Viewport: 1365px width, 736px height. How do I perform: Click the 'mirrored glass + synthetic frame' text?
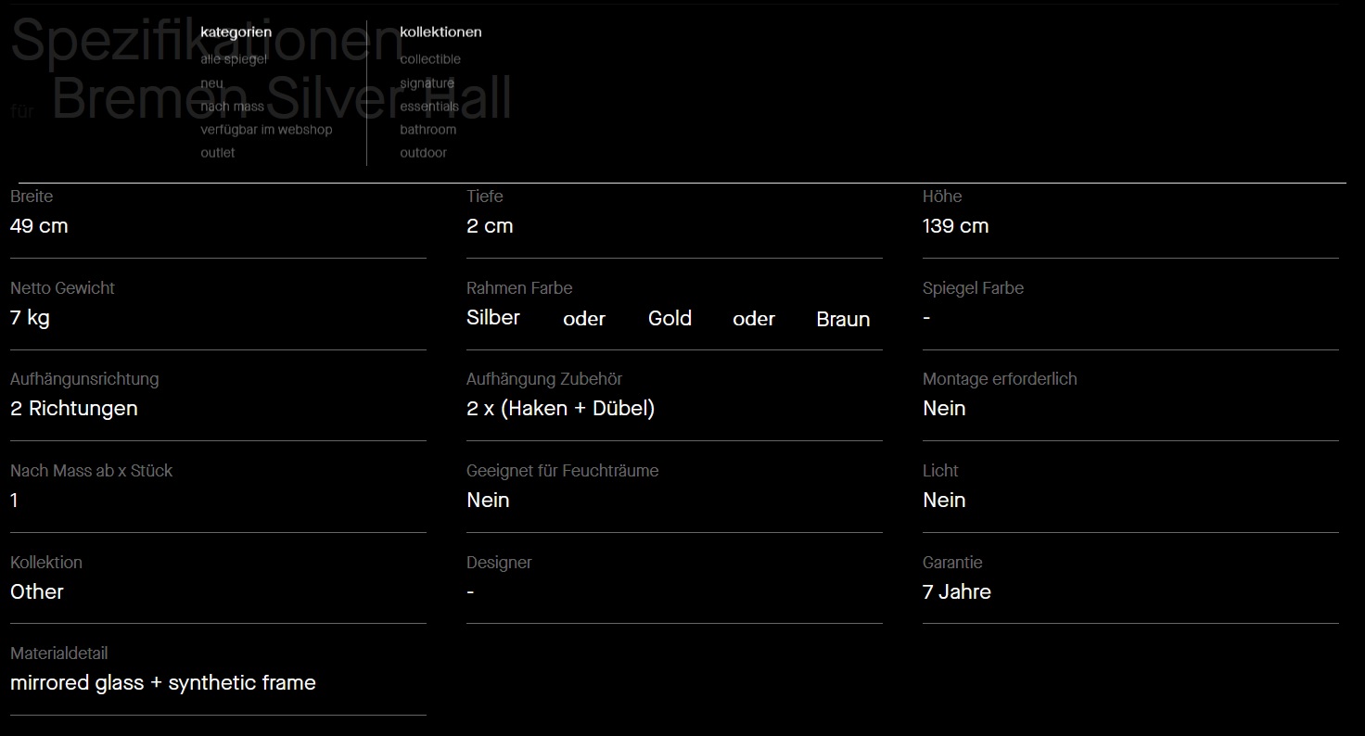tap(163, 683)
